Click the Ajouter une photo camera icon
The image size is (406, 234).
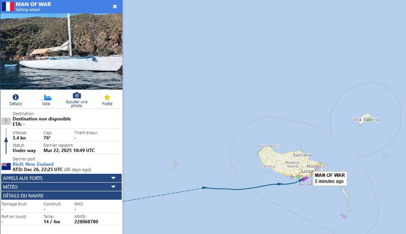[77, 95]
